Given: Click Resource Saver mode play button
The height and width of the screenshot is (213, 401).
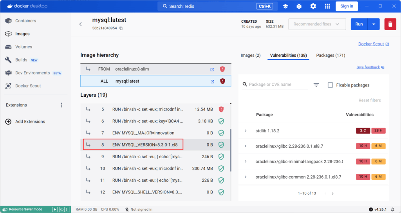Looking at the screenshot, I should coord(55,209).
